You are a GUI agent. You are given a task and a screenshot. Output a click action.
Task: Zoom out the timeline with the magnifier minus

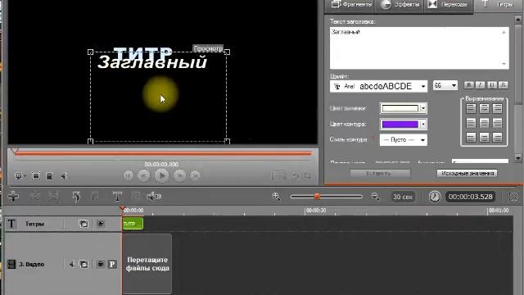tap(376, 197)
